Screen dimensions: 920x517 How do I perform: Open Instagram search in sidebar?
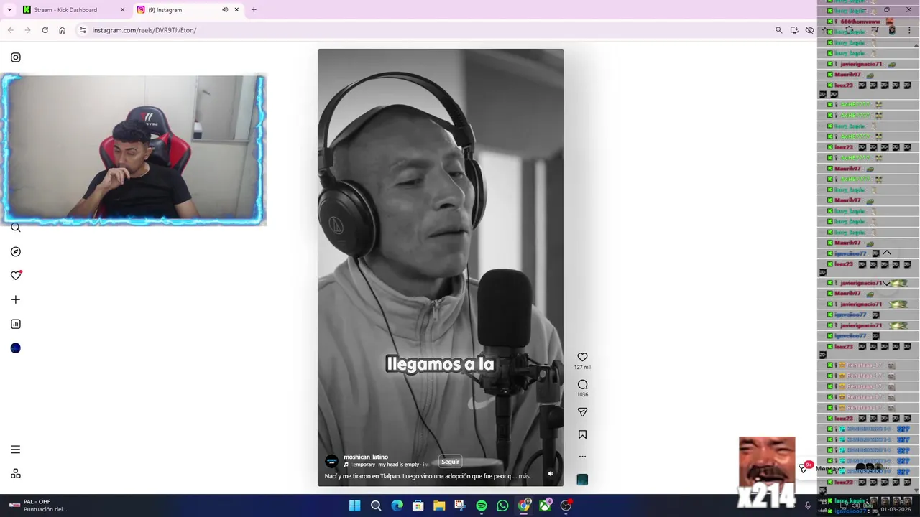(x=16, y=228)
